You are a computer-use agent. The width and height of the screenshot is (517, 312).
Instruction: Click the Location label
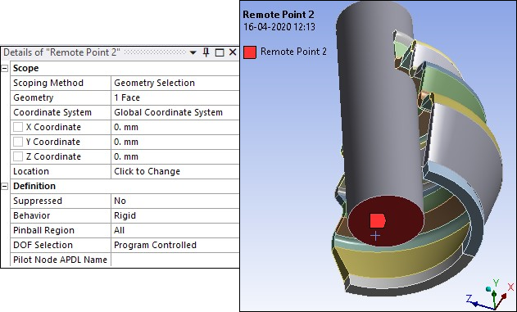(x=31, y=171)
